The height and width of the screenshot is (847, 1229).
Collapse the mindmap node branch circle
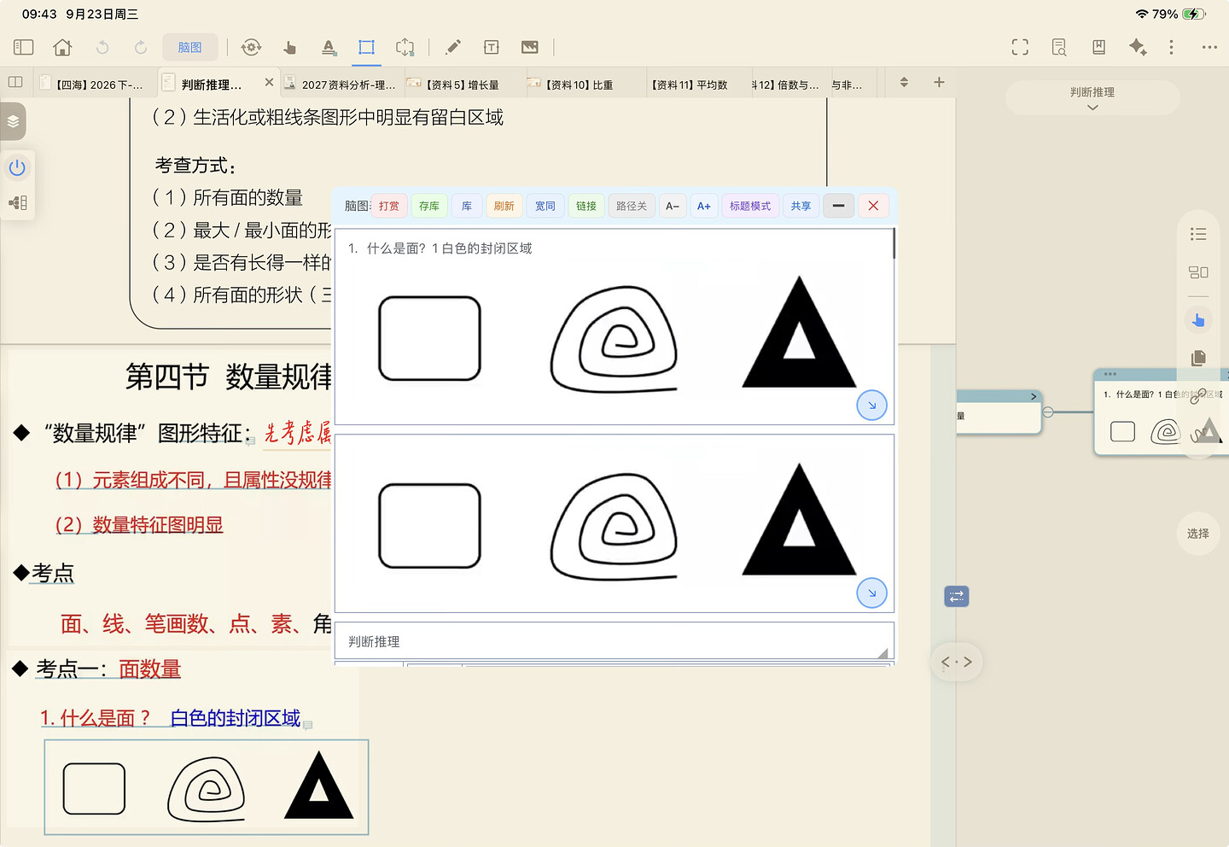coord(1048,412)
